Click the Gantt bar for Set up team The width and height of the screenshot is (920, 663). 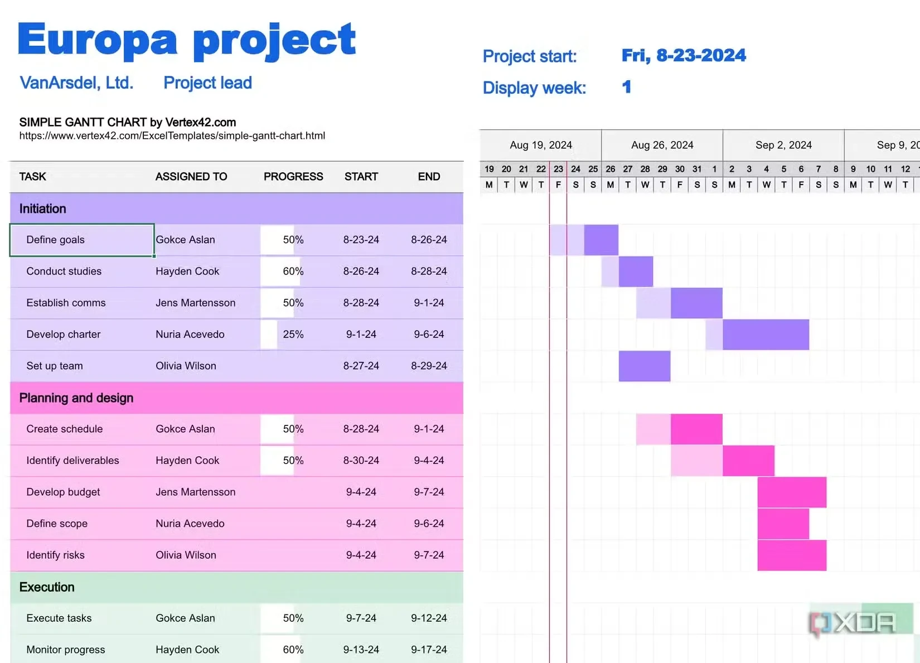point(644,366)
